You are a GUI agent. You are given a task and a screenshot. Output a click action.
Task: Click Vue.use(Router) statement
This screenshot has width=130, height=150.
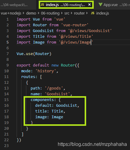pos(34,54)
